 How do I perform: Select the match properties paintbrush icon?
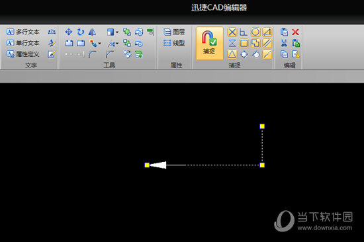click(93, 43)
